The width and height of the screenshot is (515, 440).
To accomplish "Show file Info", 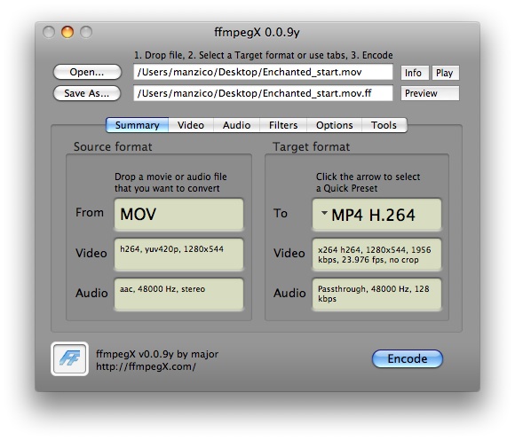I will click(x=415, y=73).
